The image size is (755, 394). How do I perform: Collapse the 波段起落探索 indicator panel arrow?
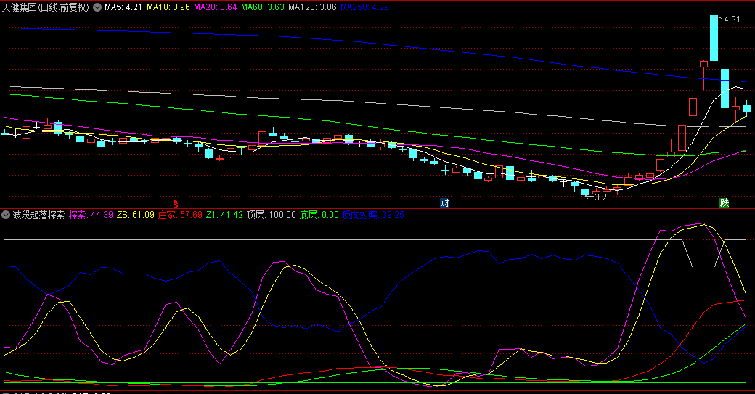(x=6, y=215)
